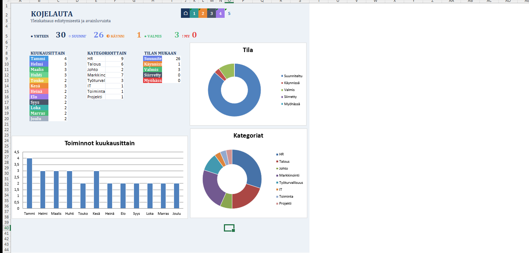Click the blue Tammi month cell

pyautogui.click(x=39, y=59)
